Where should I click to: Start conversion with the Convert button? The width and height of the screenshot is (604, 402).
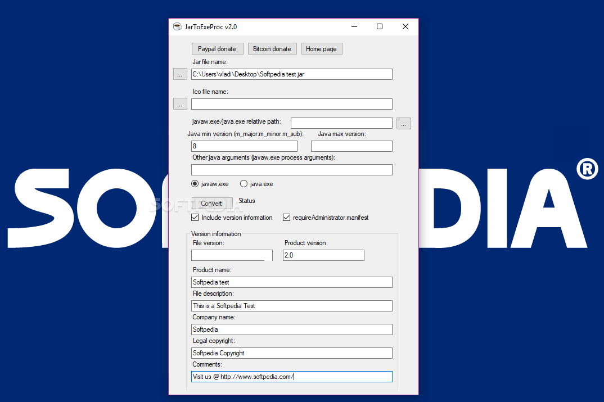(x=212, y=204)
